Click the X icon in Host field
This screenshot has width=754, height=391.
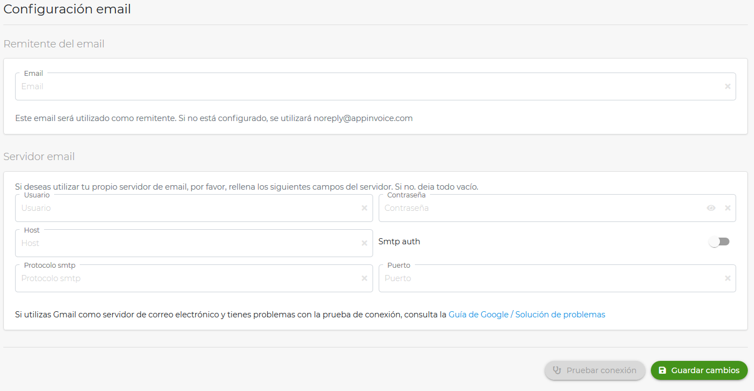point(364,243)
